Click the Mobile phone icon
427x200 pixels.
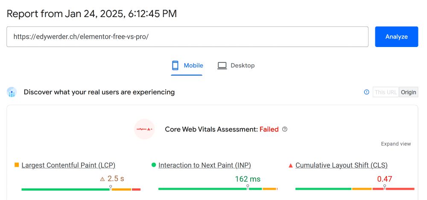point(175,65)
